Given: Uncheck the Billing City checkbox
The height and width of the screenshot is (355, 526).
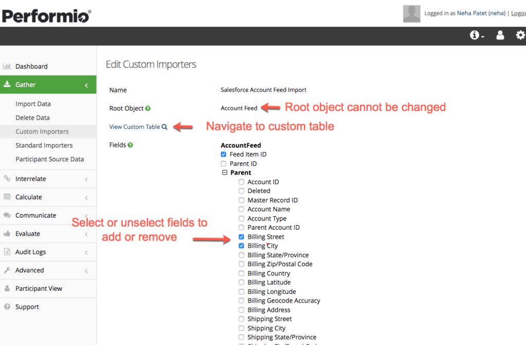Looking at the screenshot, I should [x=241, y=246].
